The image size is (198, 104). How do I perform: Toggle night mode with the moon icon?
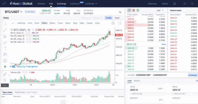pyautogui.click(x=120, y=12)
